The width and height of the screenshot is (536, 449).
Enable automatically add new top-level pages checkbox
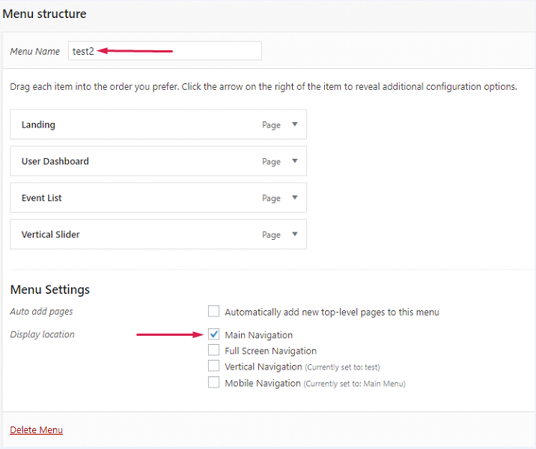coord(214,312)
